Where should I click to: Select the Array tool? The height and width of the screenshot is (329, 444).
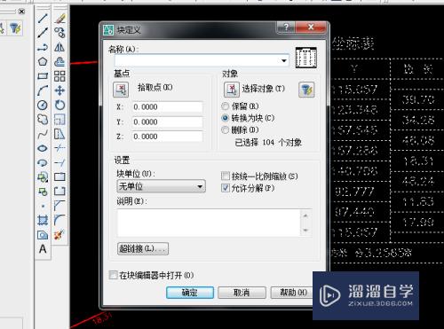point(59,76)
